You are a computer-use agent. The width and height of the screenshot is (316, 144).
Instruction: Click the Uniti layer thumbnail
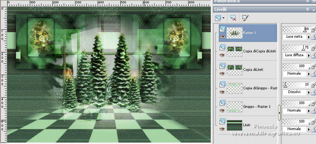tap(235, 125)
